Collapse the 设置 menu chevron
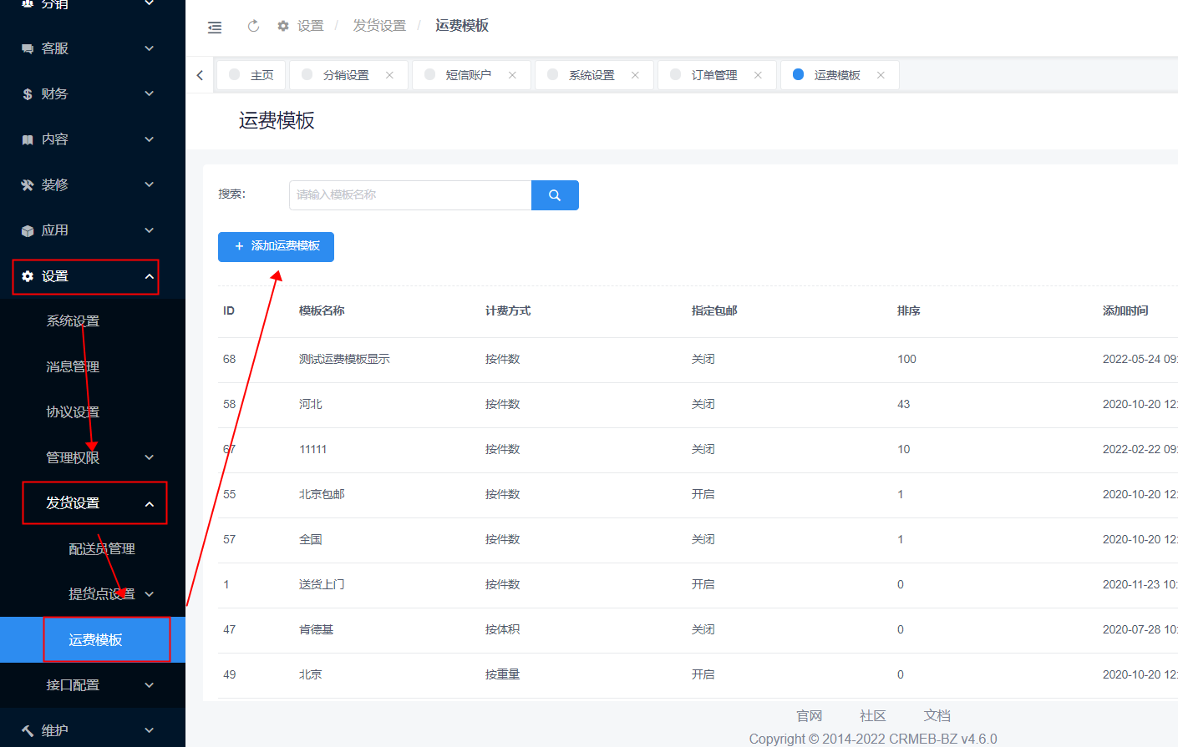This screenshot has width=1178, height=747. tap(150, 276)
